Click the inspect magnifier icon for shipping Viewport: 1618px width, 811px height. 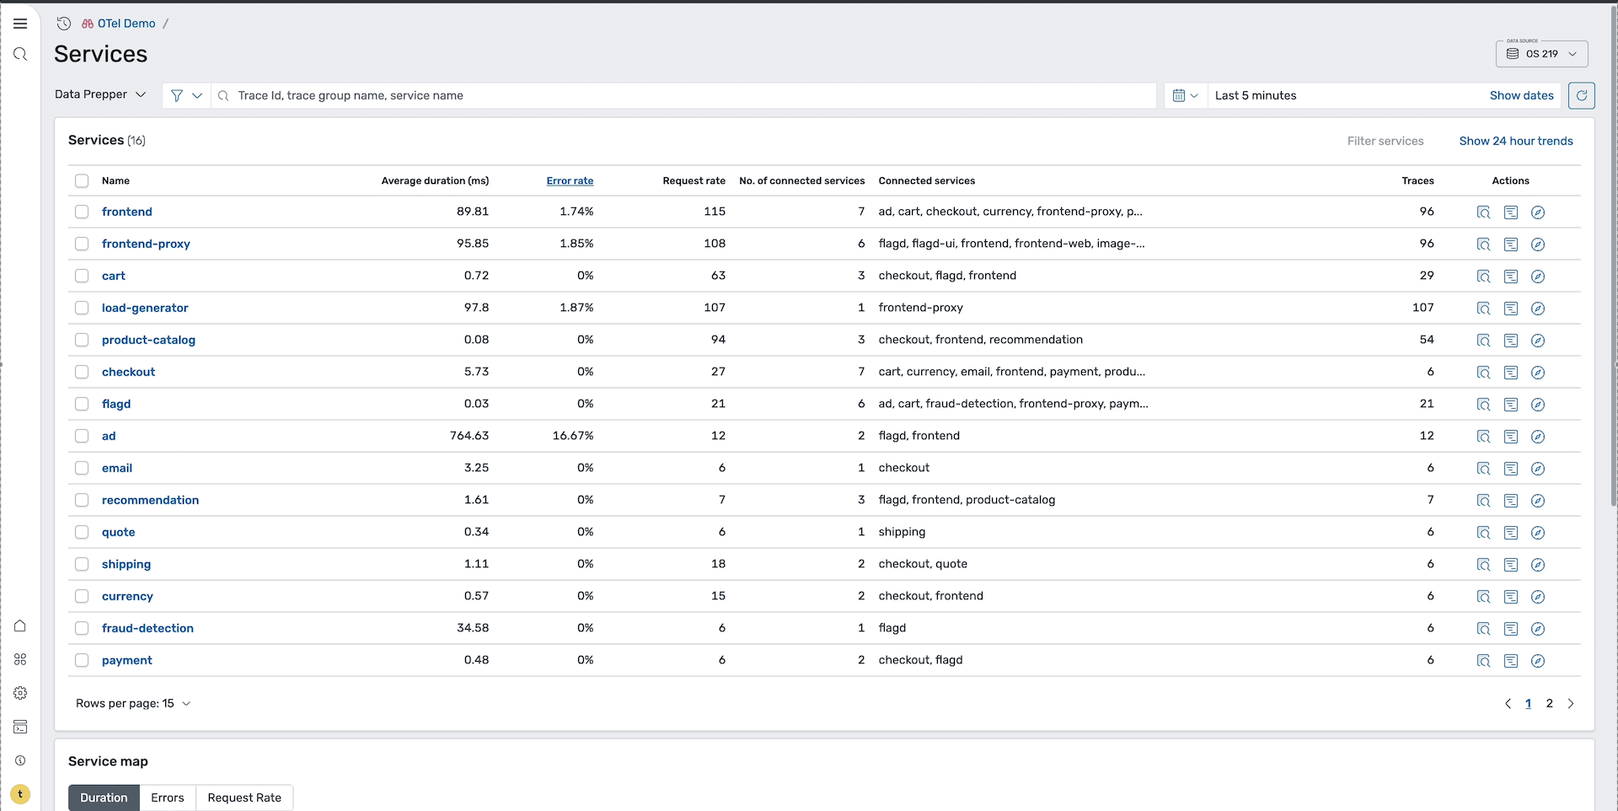[x=1484, y=565]
